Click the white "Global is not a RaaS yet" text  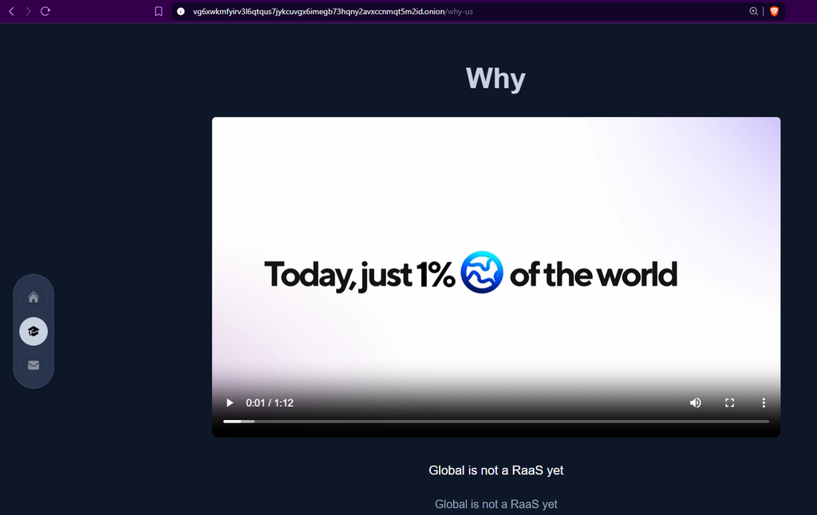point(495,470)
